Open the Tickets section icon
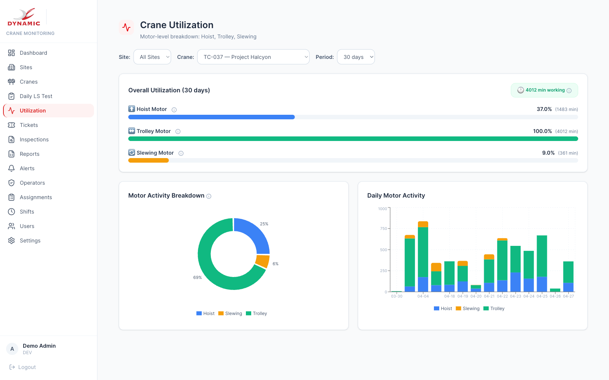This screenshot has height=380, width=609. tap(12, 125)
